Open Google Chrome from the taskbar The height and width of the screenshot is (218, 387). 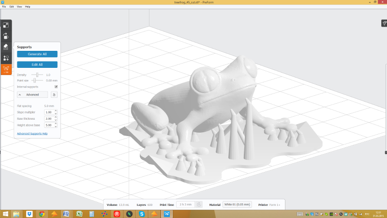(42, 214)
